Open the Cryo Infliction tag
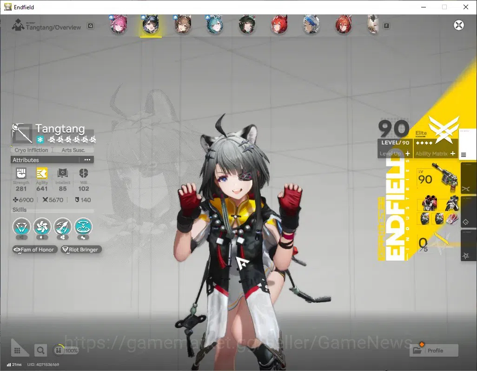The height and width of the screenshot is (371, 477). (x=31, y=150)
